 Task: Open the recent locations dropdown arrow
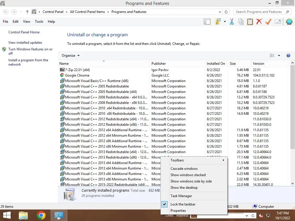point(21,12)
